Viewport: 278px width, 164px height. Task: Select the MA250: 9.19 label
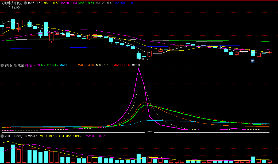click(x=124, y=3)
